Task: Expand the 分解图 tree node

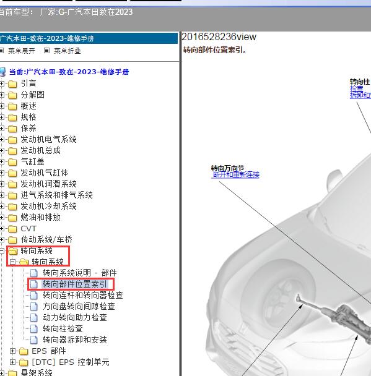Action: 2,95
